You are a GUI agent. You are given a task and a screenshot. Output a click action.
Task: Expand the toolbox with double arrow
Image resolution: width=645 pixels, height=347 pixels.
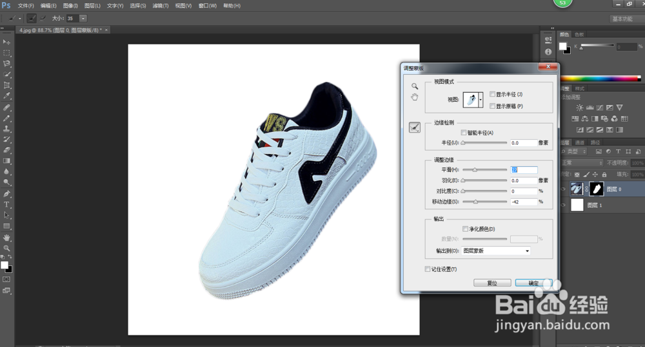tap(2, 28)
